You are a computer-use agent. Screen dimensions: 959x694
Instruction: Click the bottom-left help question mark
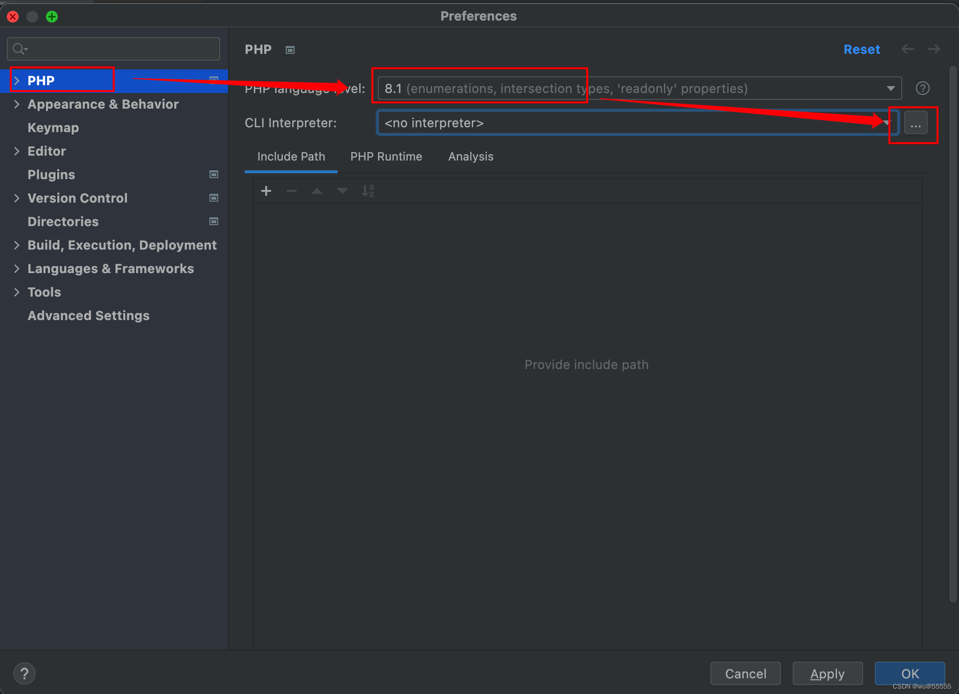point(24,673)
